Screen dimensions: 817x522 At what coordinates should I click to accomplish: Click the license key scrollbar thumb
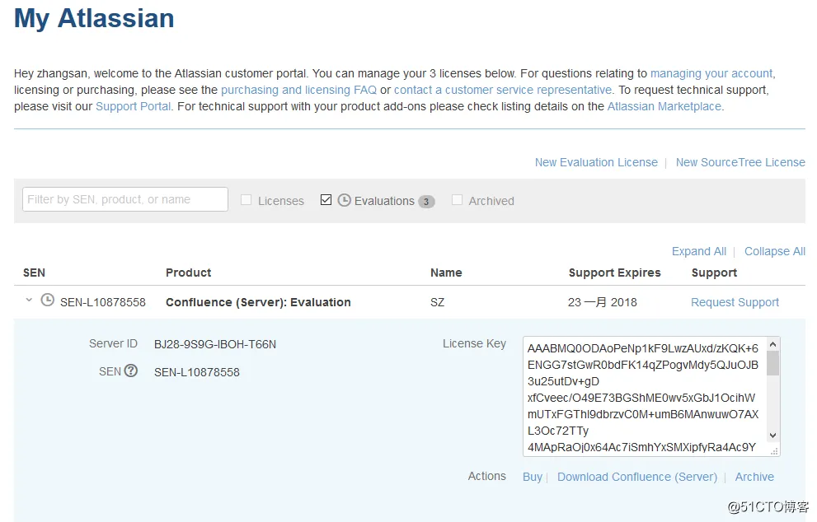click(772, 363)
